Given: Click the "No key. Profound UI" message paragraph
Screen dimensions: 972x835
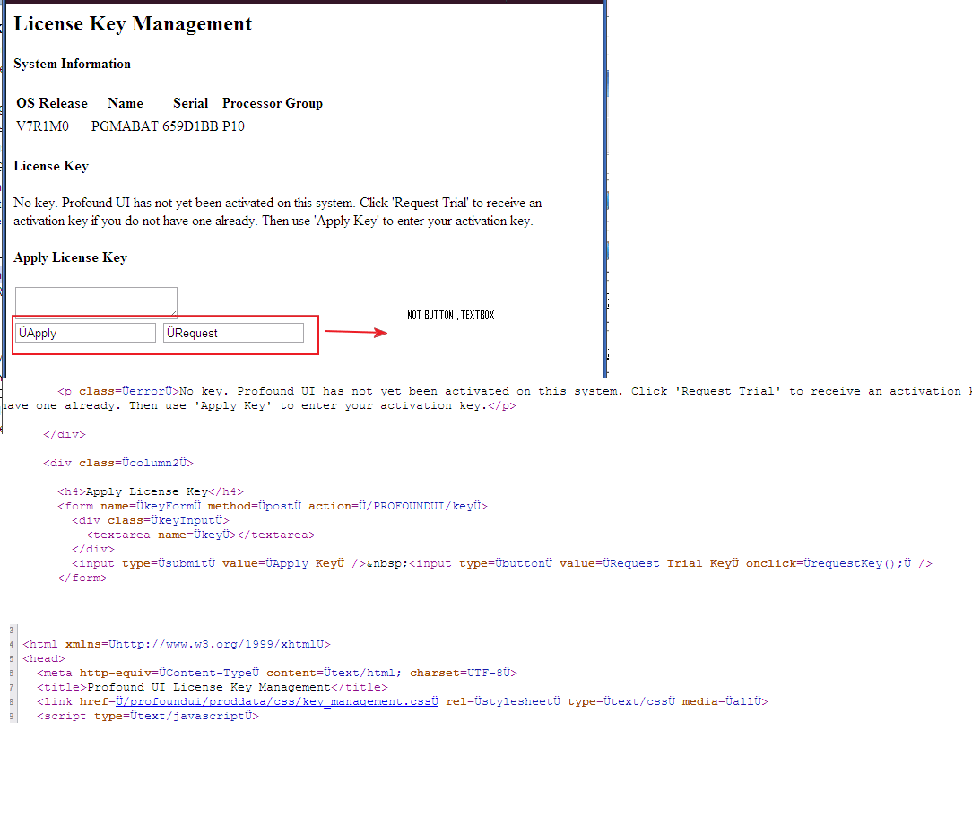Looking at the screenshot, I should 278,212.
